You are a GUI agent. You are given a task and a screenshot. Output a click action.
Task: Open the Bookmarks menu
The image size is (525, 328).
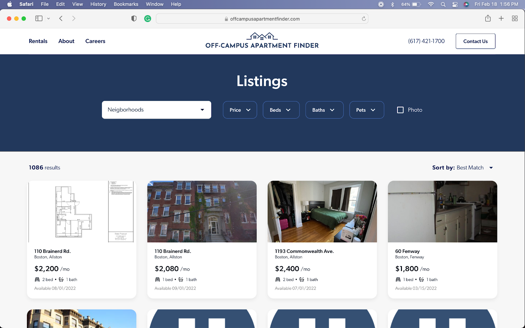[126, 4]
